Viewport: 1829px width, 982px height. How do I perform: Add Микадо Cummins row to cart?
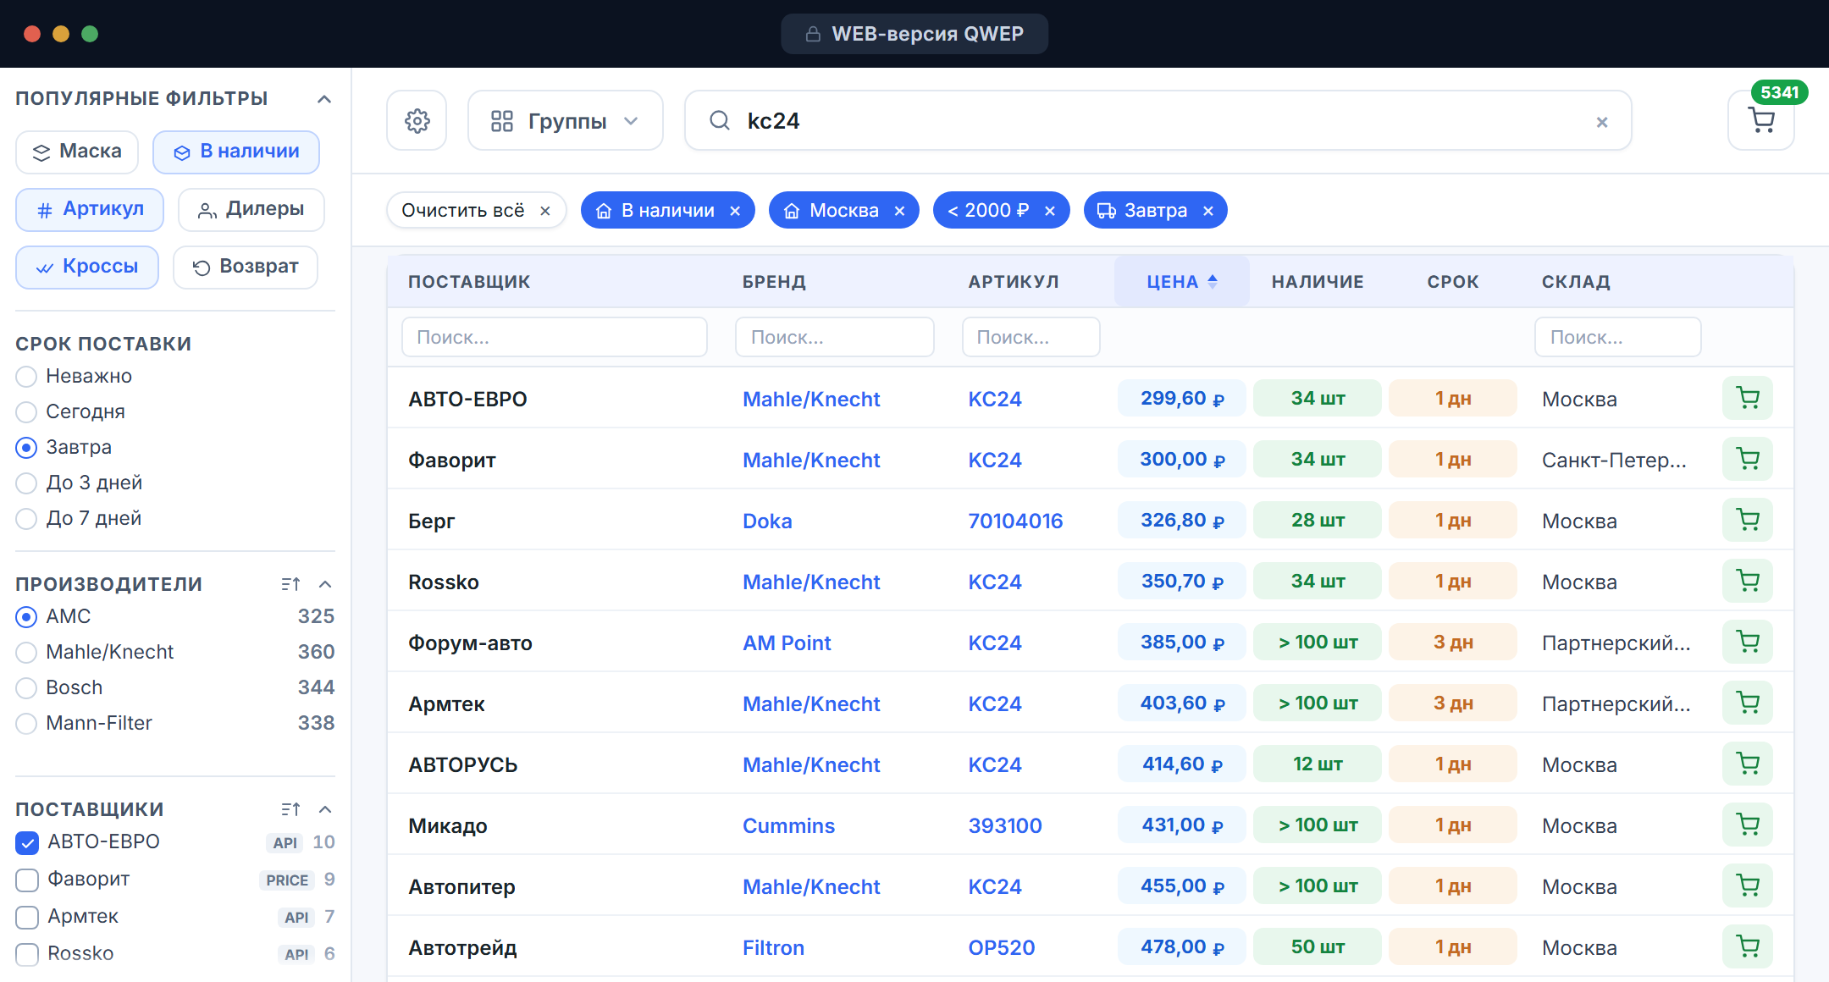point(1748,825)
